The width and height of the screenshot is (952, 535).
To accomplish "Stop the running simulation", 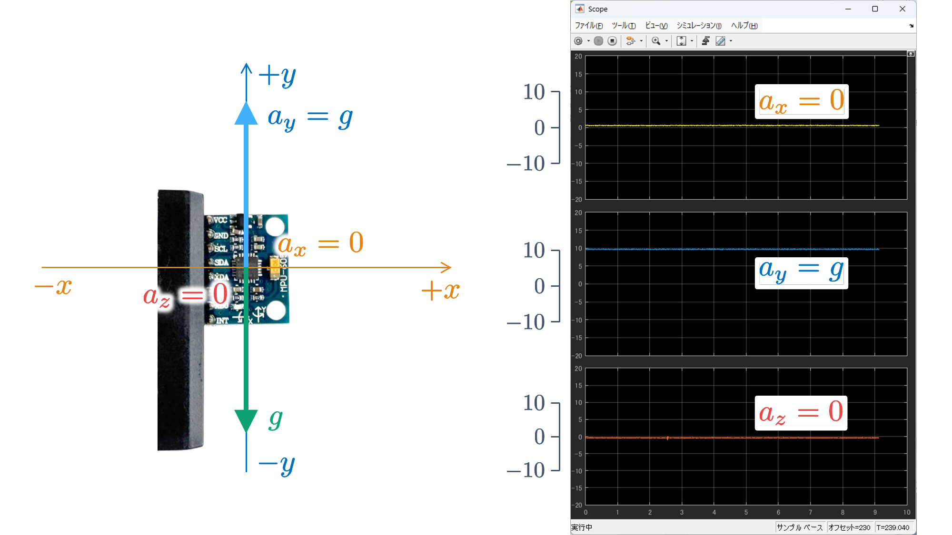I will [x=613, y=41].
